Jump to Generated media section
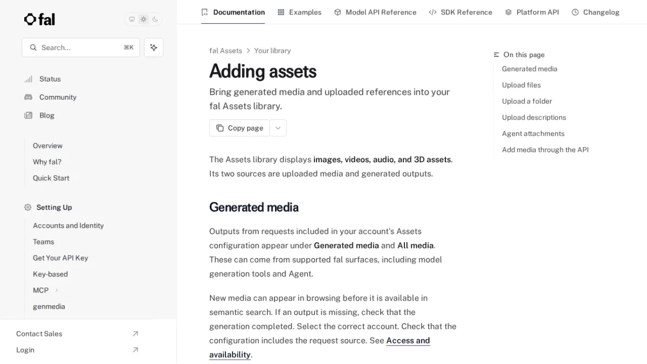Screen dimensions: 647x364 click(529, 68)
